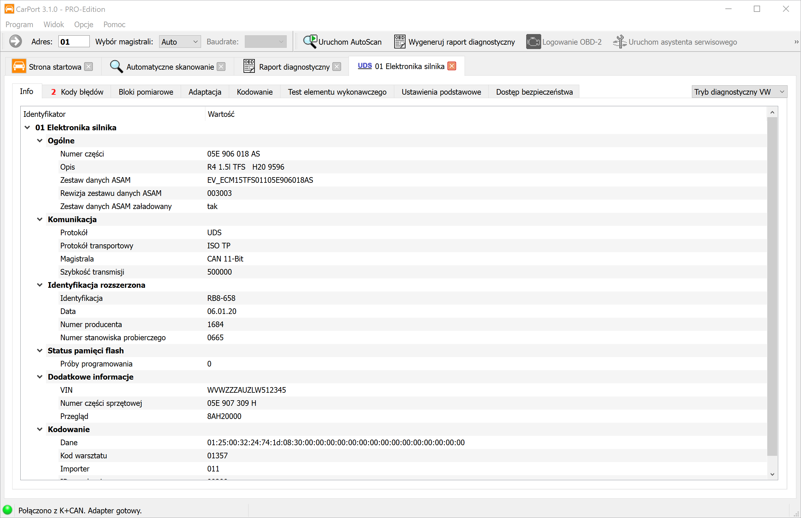This screenshot has height=518, width=801.
Task: Close the Automatyczne skanowanie tab
Action: tap(221, 67)
